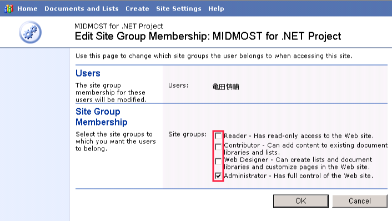
Task: Open Site Settings in navigation bar
Action: (178, 9)
